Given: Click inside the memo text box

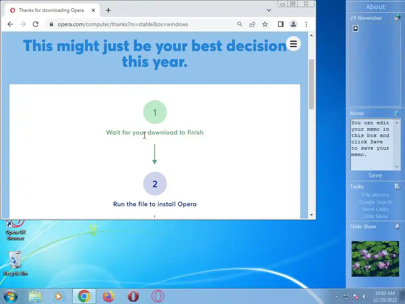Looking at the screenshot, I should click(x=372, y=144).
